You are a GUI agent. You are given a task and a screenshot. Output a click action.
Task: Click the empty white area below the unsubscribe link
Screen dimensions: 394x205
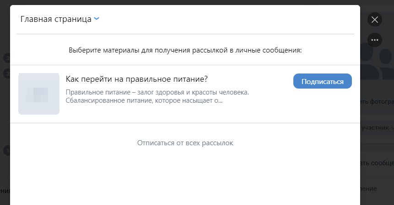pyautogui.click(x=185, y=178)
